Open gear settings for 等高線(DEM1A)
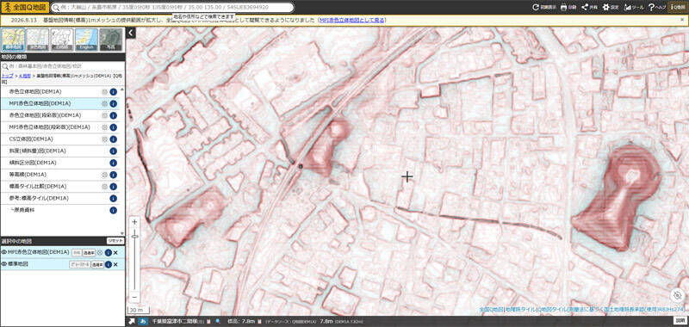This screenshot has width=689, height=327. click(x=104, y=175)
